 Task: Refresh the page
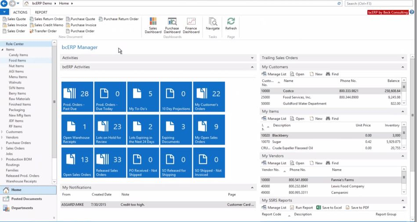pos(231,24)
